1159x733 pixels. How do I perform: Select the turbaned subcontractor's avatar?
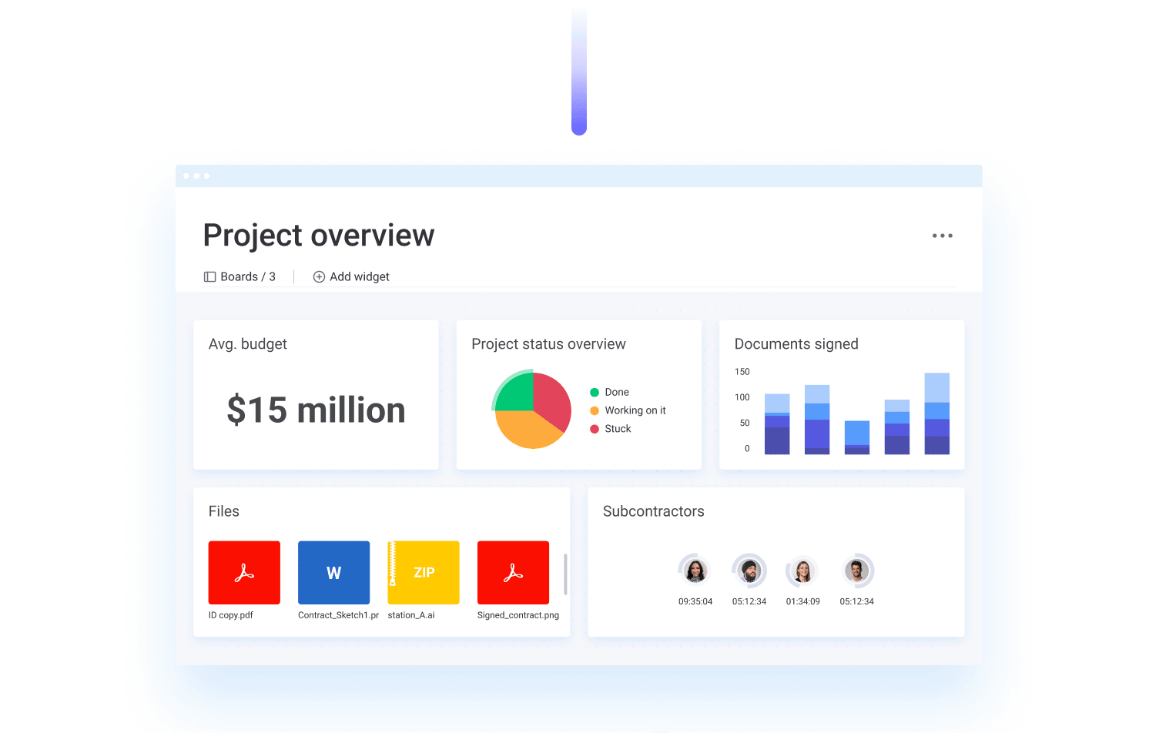coord(749,571)
